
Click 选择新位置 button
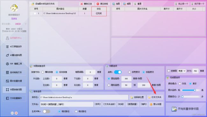click(138, 97)
